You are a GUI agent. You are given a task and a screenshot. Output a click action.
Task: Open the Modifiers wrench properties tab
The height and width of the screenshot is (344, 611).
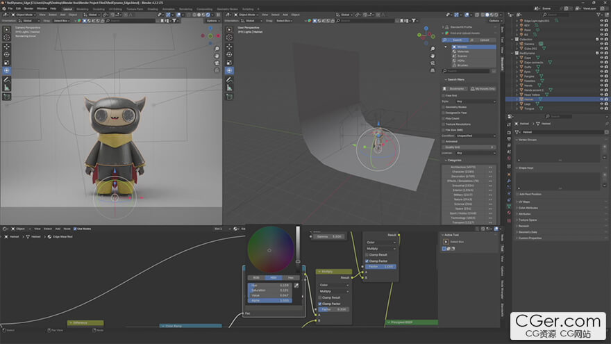(509, 181)
